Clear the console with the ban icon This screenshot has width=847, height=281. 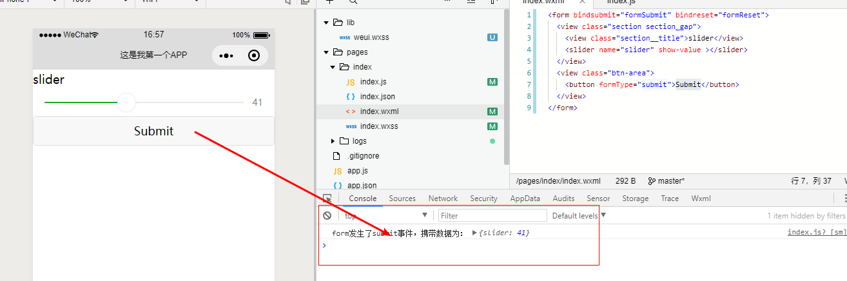click(327, 216)
